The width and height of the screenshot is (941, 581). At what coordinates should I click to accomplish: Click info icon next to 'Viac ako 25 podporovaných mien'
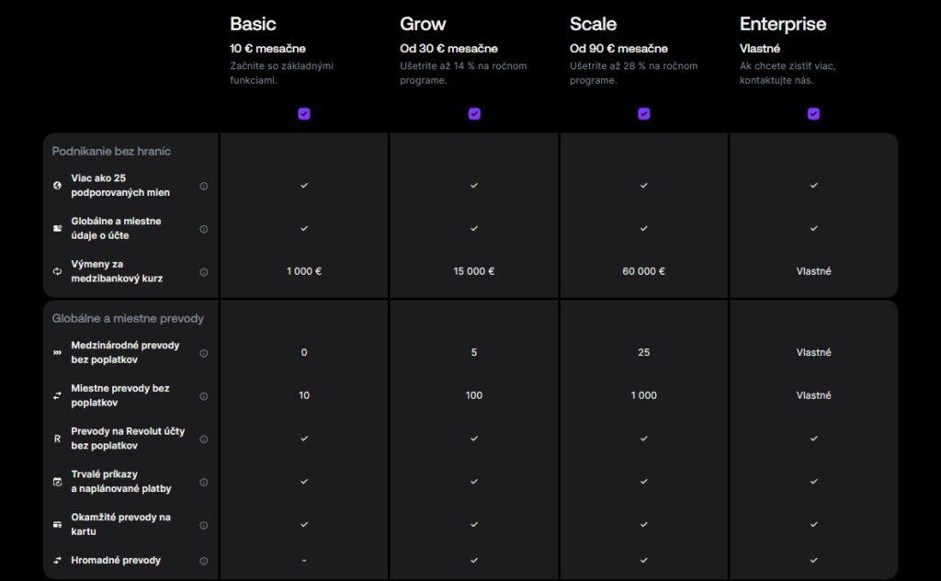[x=204, y=186]
